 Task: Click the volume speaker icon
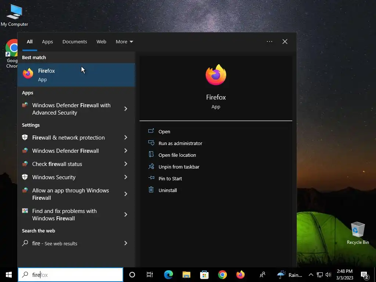[x=328, y=275]
